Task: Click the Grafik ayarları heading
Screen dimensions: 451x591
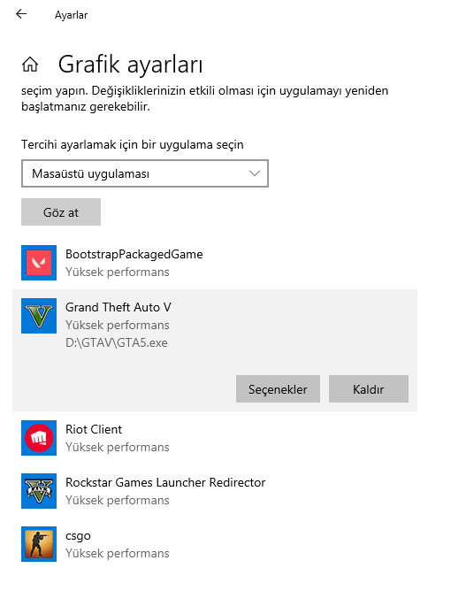Action: pos(130,65)
